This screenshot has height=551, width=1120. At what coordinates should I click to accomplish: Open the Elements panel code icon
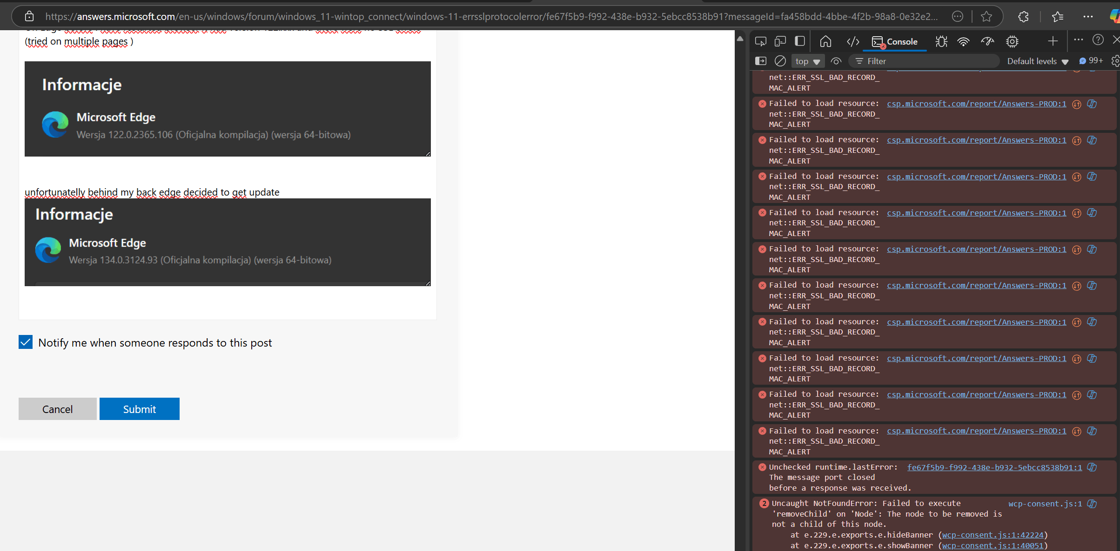[x=852, y=42]
